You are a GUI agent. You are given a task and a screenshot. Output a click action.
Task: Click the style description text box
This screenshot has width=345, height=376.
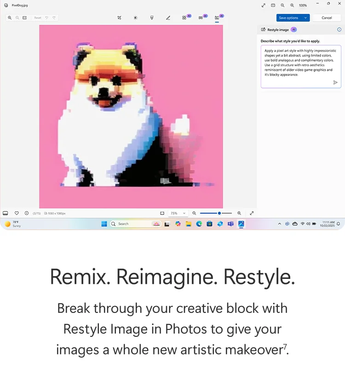tap(301, 66)
